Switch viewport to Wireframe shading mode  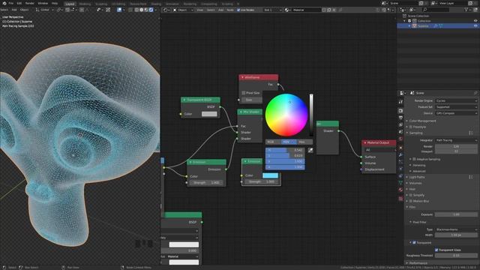click(136, 10)
